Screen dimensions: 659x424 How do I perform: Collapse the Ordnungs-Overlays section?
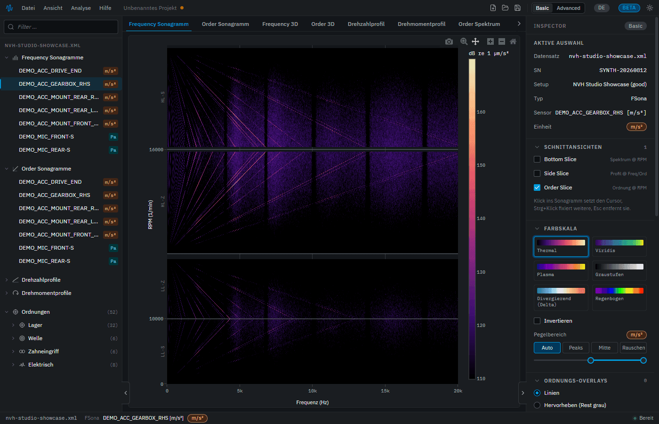[x=537, y=381]
